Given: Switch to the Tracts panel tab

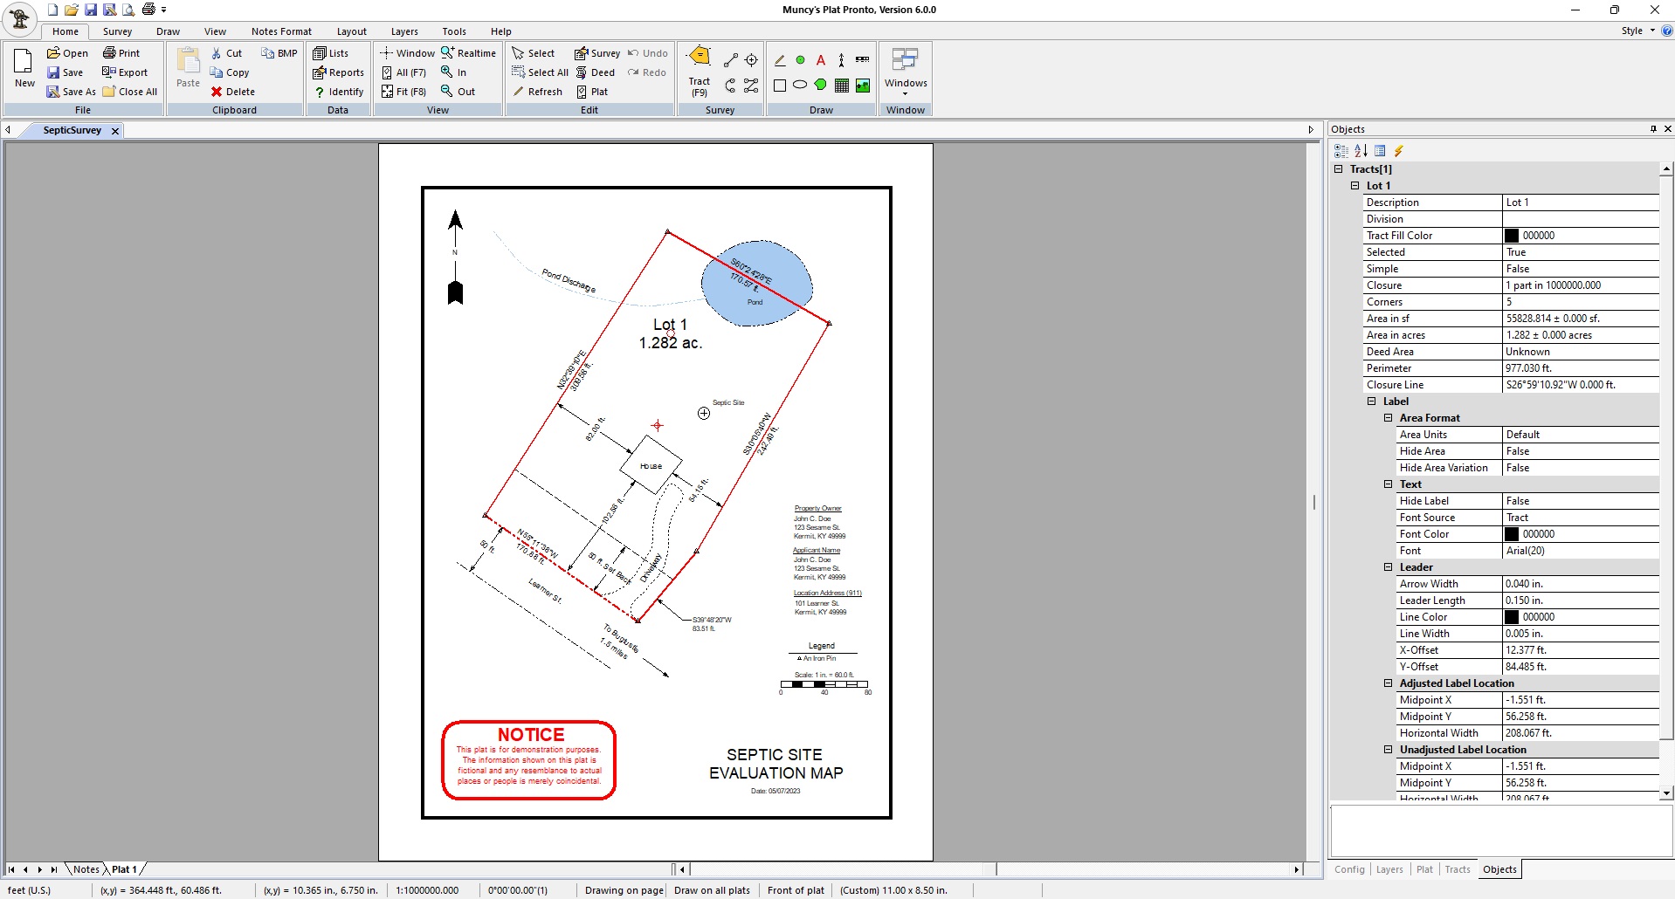Looking at the screenshot, I should pyautogui.click(x=1458, y=869).
